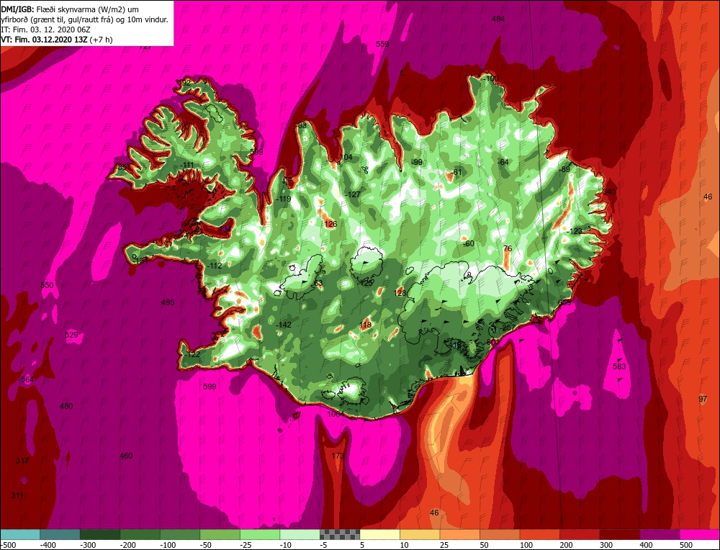The height and width of the screenshot is (550, 720).
Task: Click the flux value -127 in north-central Iceland
Action: pyautogui.click(x=353, y=194)
